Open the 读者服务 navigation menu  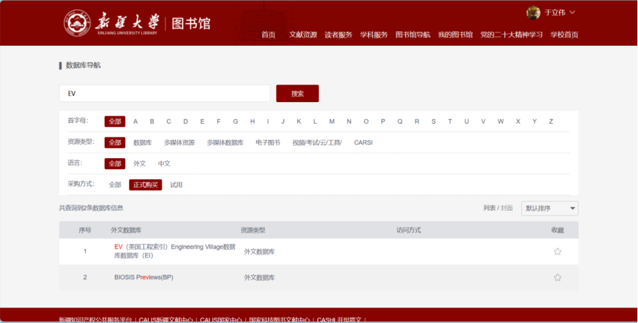(x=338, y=35)
